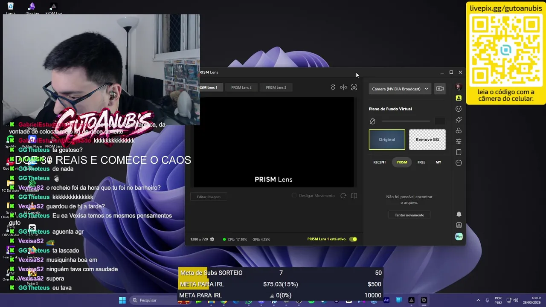Screen dimensions: 546x307
Task: Select the Remove BG background thumbnail
Action: point(427,139)
